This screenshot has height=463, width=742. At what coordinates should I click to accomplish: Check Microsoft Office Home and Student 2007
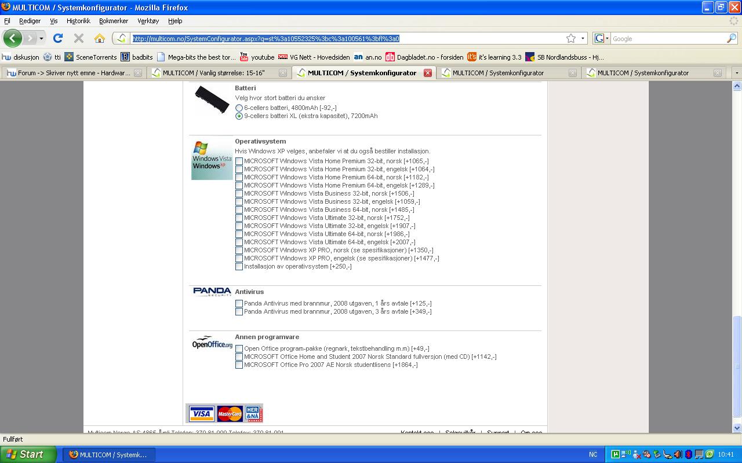click(x=239, y=357)
